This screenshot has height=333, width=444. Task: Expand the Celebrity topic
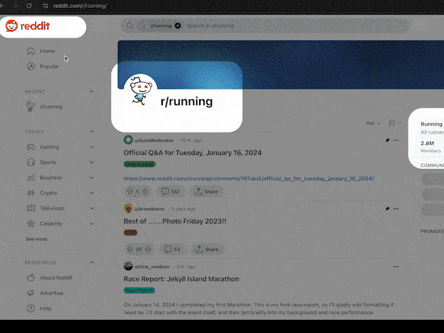coord(91,223)
